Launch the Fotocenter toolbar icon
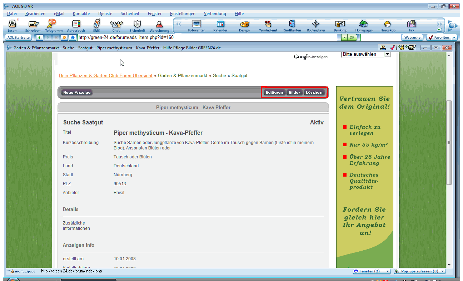The image size is (463, 281). click(196, 24)
